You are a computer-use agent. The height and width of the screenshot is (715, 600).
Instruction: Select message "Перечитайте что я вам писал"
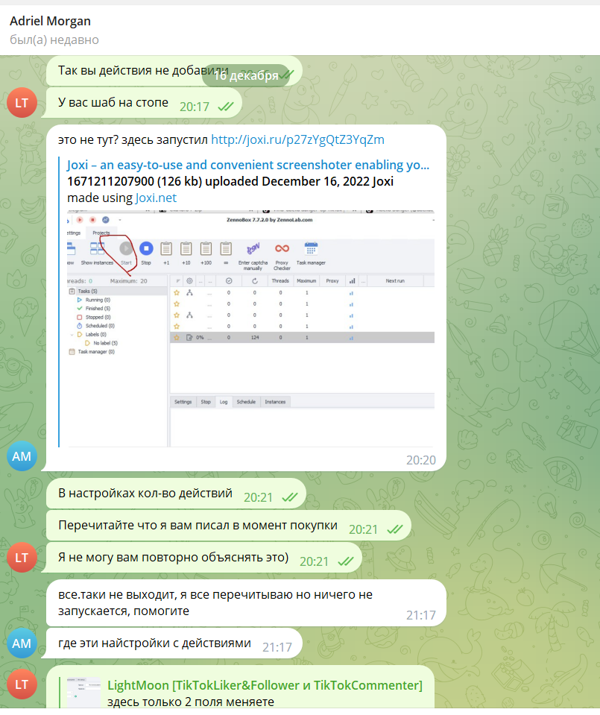(x=228, y=526)
